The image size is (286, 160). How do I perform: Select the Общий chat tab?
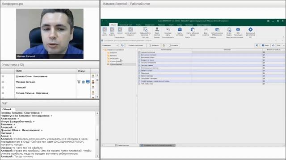pyautogui.click(x=7, y=109)
